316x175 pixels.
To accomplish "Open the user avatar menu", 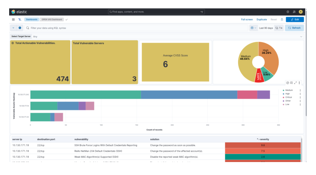I will tap(301, 12).
